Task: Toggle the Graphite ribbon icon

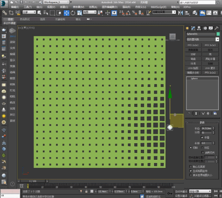Action: tap(203, 13)
